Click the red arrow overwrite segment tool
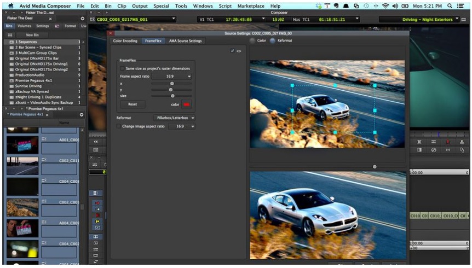This screenshot has width=472, height=268. 97,203
